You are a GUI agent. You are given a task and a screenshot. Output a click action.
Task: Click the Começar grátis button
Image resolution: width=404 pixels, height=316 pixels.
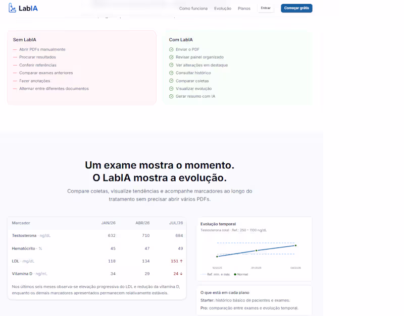(x=296, y=8)
